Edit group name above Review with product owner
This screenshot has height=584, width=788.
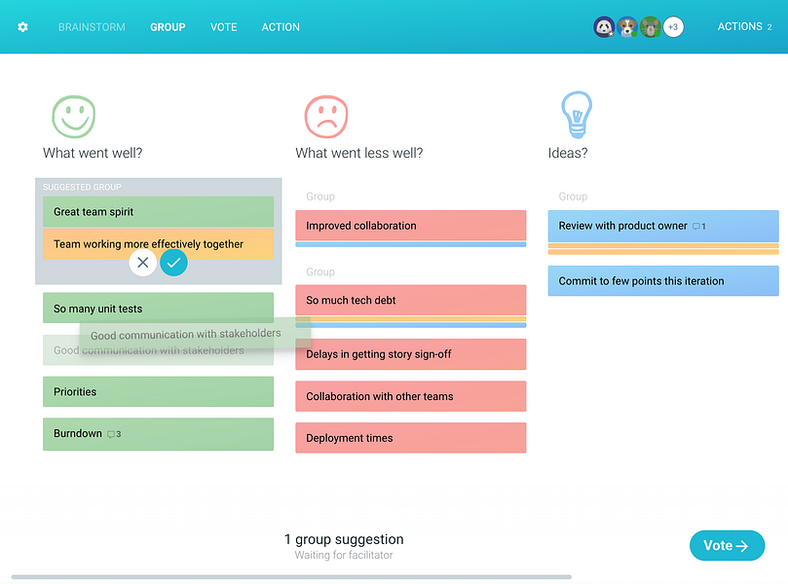pos(573,197)
